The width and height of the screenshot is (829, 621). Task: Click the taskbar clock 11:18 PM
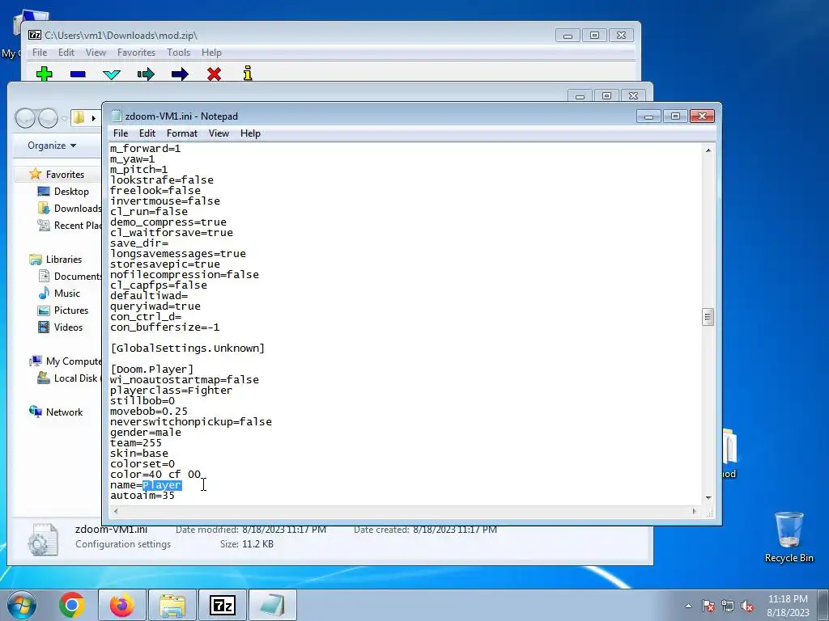pyautogui.click(x=788, y=605)
